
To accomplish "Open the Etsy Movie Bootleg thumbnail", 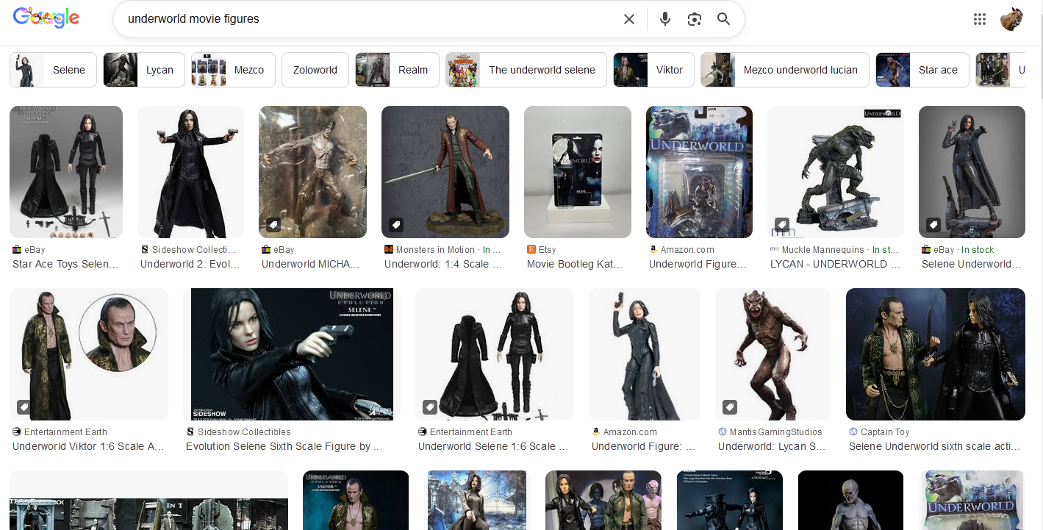I will tap(577, 172).
